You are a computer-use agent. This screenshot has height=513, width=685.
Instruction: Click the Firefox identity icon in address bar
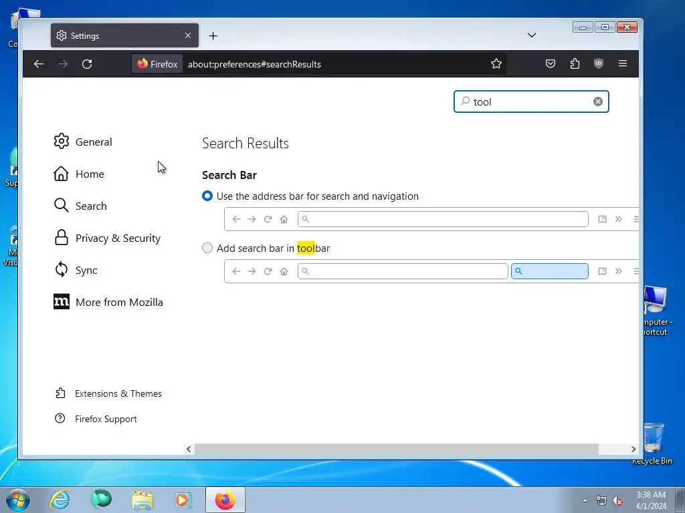157,64
